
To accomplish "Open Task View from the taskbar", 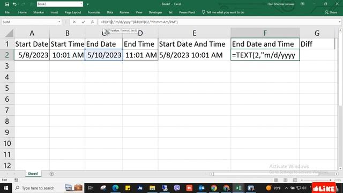I will pyautogui.click(x=90, y=188).
